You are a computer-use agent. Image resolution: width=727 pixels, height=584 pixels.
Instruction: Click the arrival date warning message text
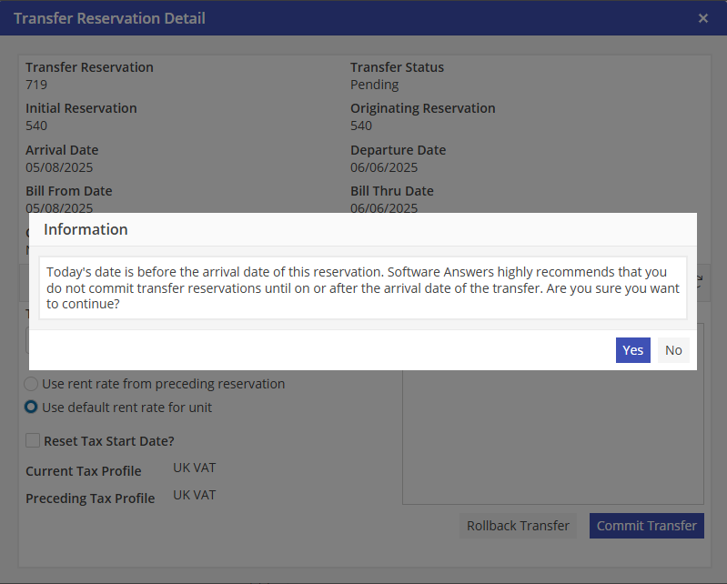point(361,288)
